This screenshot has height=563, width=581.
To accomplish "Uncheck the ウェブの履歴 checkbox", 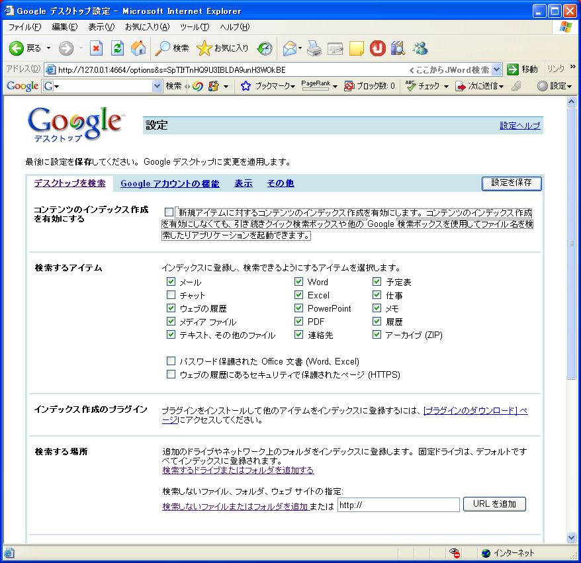I will pos(171,308).
